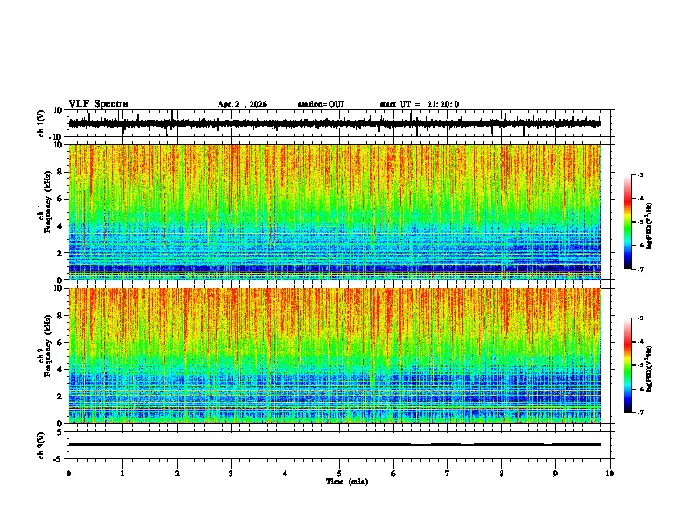Click time axis tick label "2"

(x=177, y=474)
